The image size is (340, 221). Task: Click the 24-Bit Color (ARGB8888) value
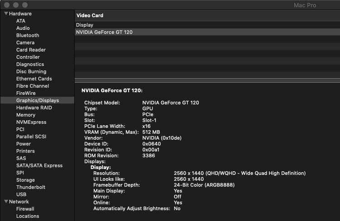pyautogui.click(x=204, y=185)
